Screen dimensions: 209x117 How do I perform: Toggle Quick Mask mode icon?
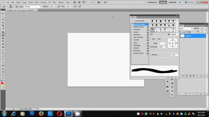click(3, 87)
